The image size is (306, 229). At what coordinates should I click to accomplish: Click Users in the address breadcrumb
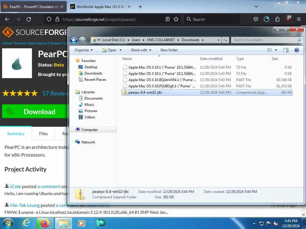(136, 40)
